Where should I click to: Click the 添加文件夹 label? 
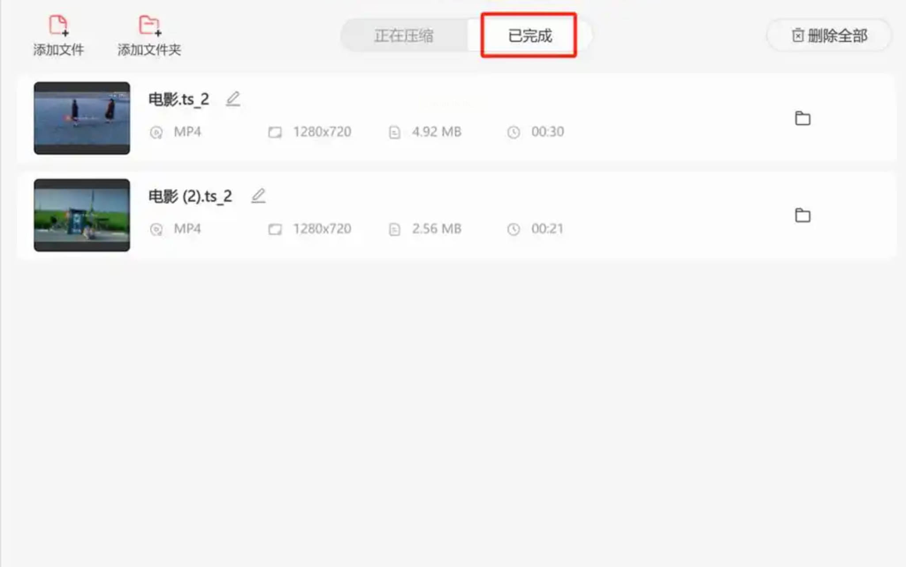tap(149, 50)
